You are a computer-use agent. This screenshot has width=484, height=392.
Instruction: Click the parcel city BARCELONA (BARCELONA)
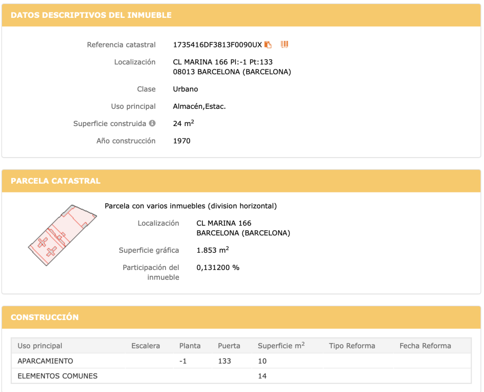[243, 233]
